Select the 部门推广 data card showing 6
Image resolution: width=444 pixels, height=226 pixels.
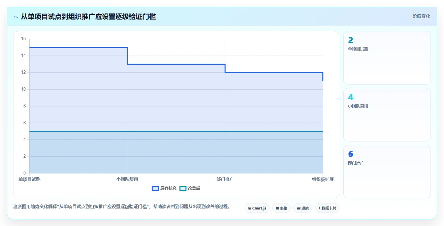pyautogui.click(x=387, y=171)
